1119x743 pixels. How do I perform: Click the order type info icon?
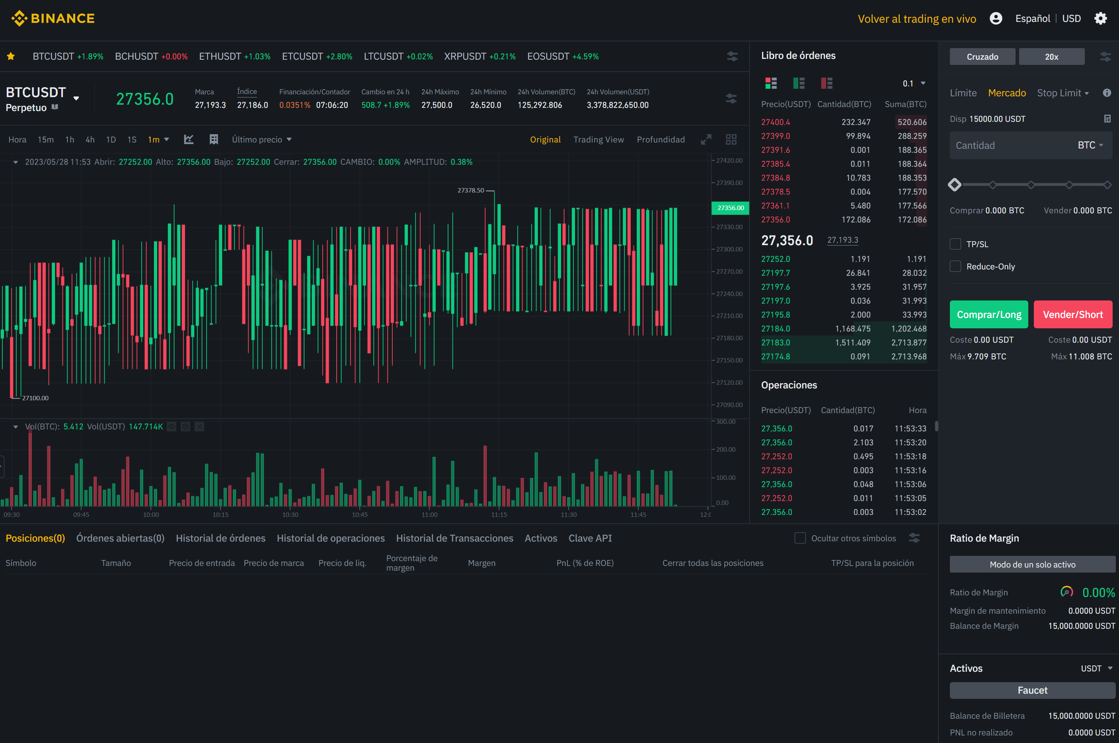pyautogui.click(x=1107, y=93)
